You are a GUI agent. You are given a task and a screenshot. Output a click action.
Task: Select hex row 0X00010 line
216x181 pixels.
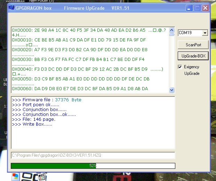pos(79,40)
